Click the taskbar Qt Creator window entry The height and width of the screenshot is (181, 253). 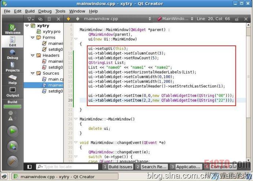pyautogui.click(x=65, y=177)
